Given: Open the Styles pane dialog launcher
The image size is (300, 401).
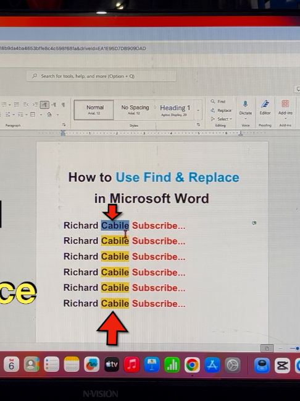Looking at the screenshot, I should 198,124.
